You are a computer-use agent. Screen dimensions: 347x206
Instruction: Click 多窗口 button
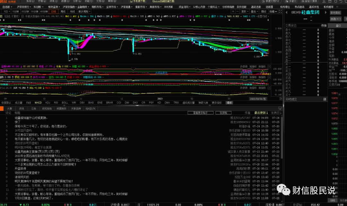[x=290, y=1]
